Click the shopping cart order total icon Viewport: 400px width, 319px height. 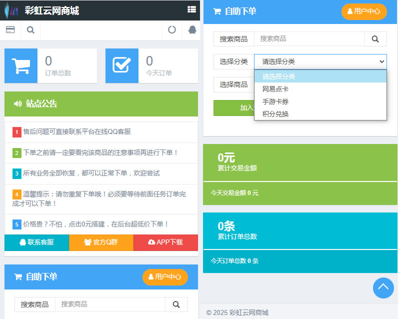[x=21, y=65]
